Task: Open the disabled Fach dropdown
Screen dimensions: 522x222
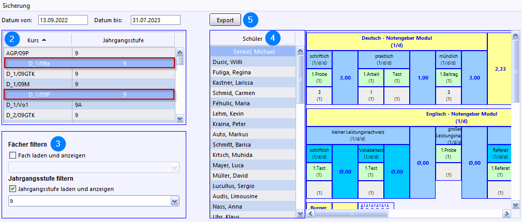Action: 94,167
